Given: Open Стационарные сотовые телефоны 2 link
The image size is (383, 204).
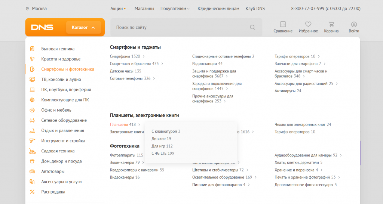Looking at the screenshot, I should [x=223, y=56].
